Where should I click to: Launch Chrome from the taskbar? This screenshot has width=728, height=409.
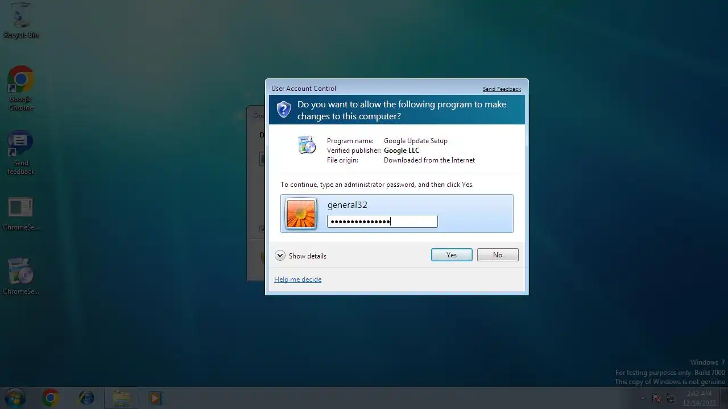(x=51, y=398)
